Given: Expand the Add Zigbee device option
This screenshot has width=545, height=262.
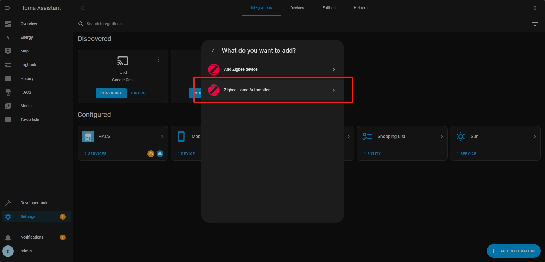Looking at the screenshot, I should pyautogui.click(x=333, y=70).
